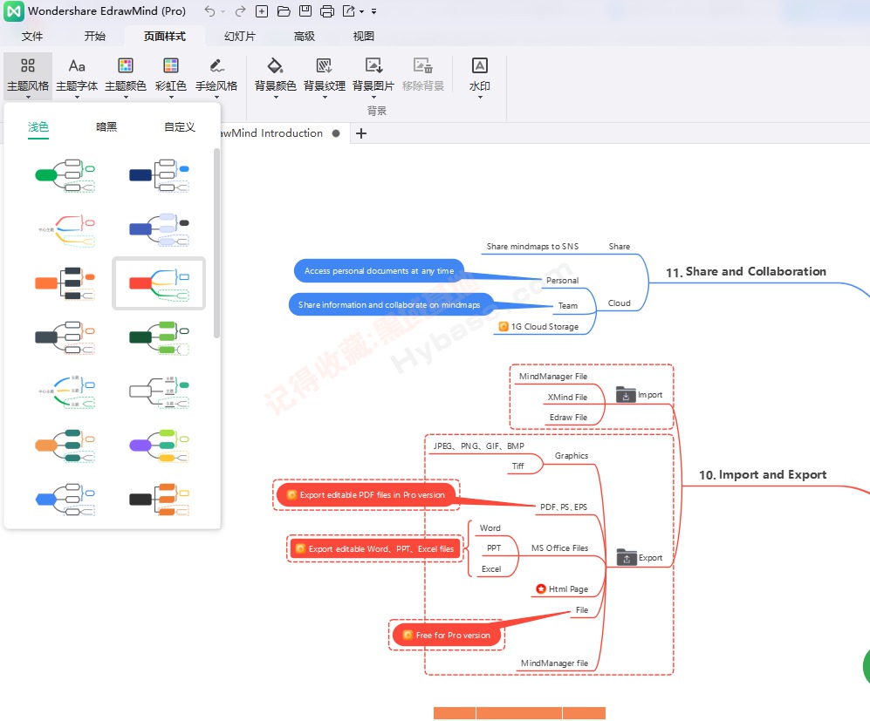Open 彩虹色 rainbow color option

tap(171, 75)
